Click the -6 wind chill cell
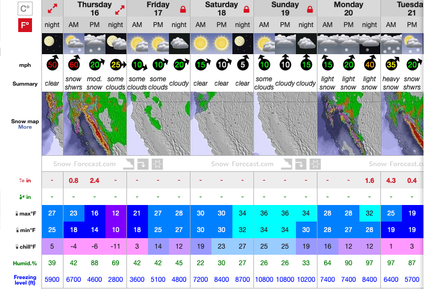424x289 pixels. (94, 246)
